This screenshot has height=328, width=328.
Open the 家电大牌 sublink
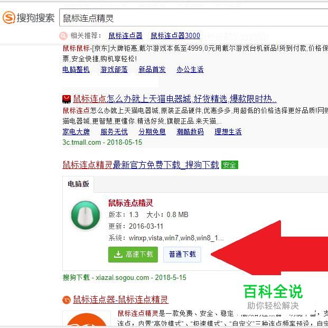pyautogui.click(x=76, y=132)
